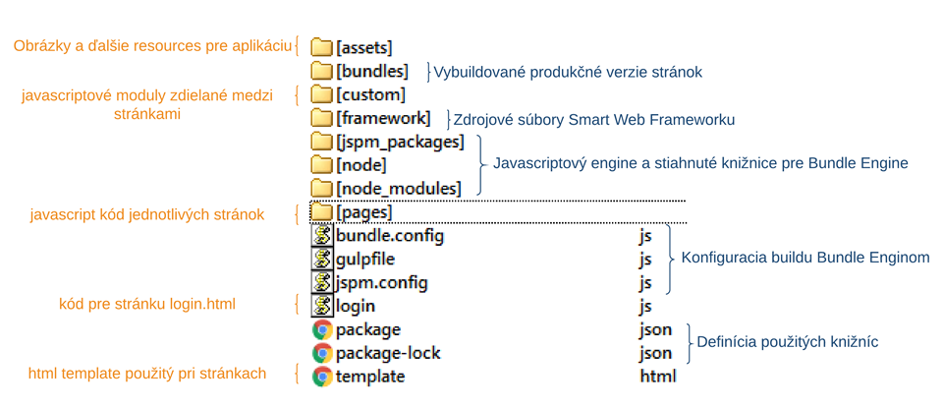Select the [node] folder name
943x408 pixels.
tap(361, 165)
